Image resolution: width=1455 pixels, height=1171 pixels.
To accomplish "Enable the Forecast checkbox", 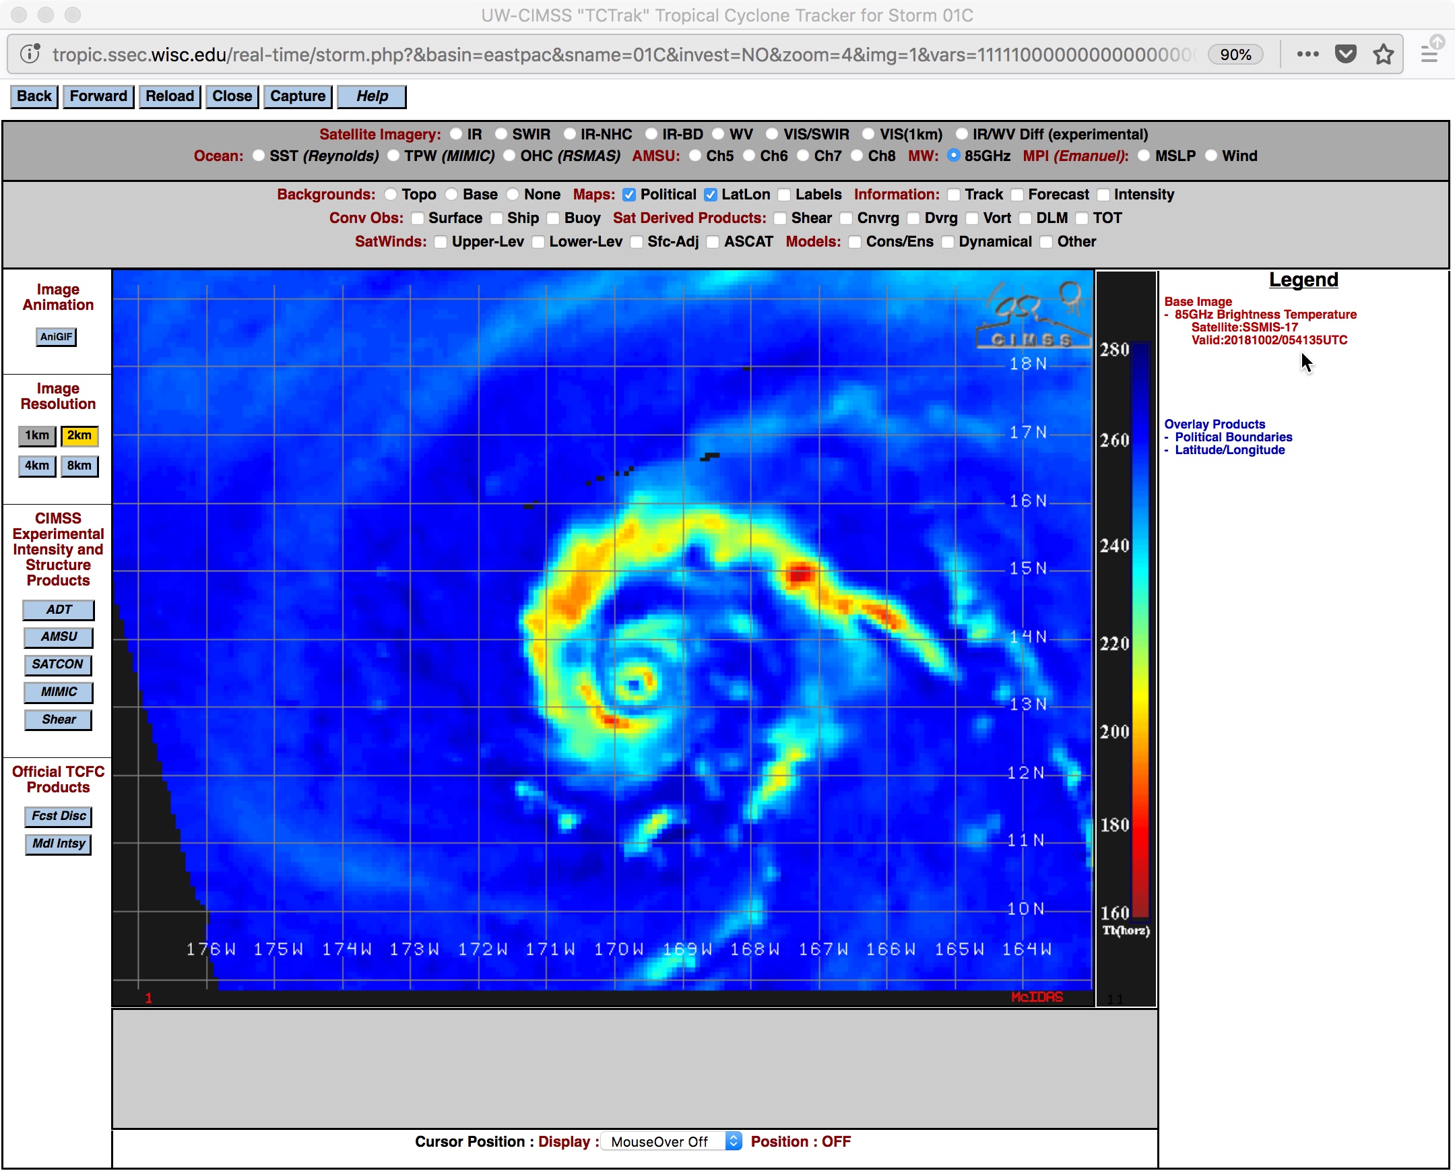I will (1017, 195).
